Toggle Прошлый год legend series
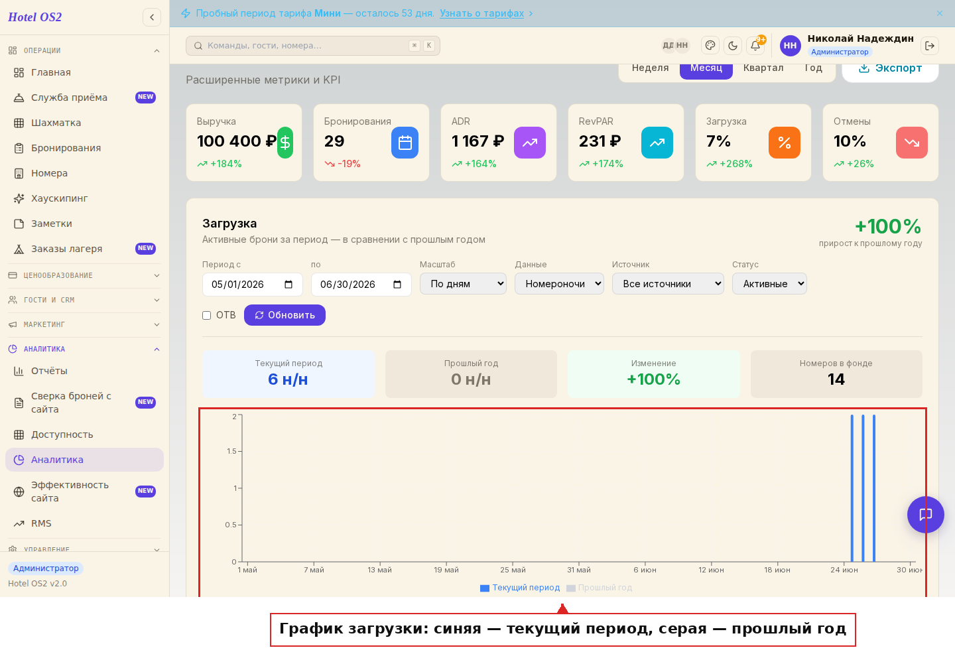 click(x=600, y=588)
